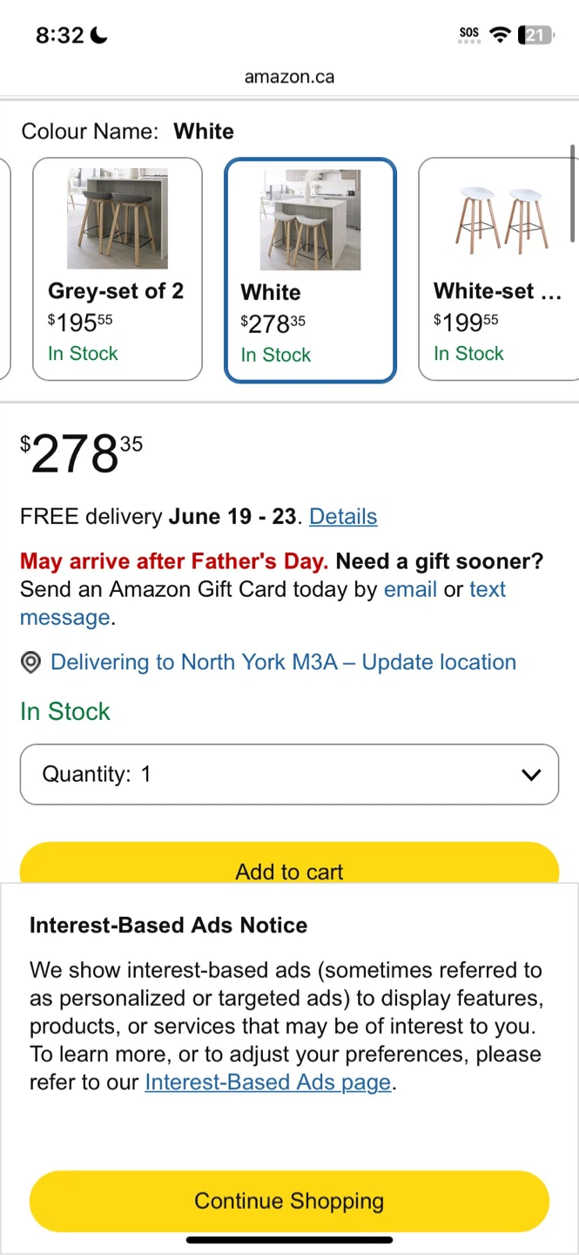Tap the Wi-Fi status icon
The image size is (579, 1255).
[500, 35]
